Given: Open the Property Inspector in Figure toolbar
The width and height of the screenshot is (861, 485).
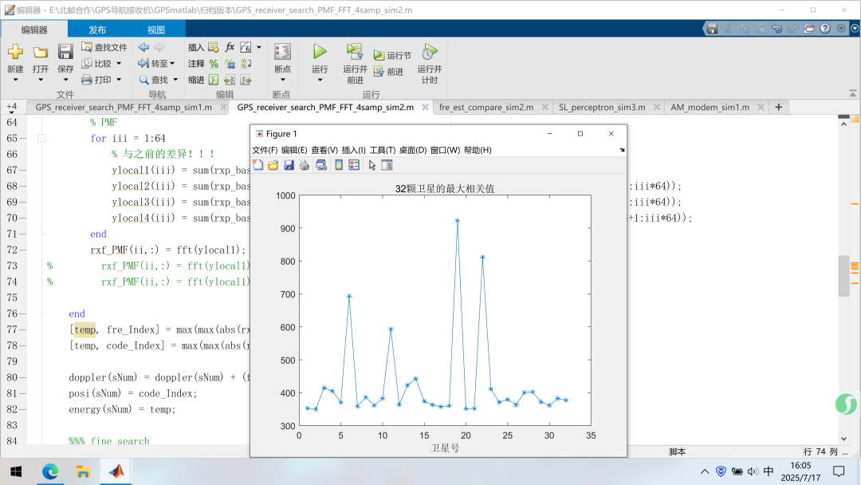Looking at the screenshot, I should [387, 165].
